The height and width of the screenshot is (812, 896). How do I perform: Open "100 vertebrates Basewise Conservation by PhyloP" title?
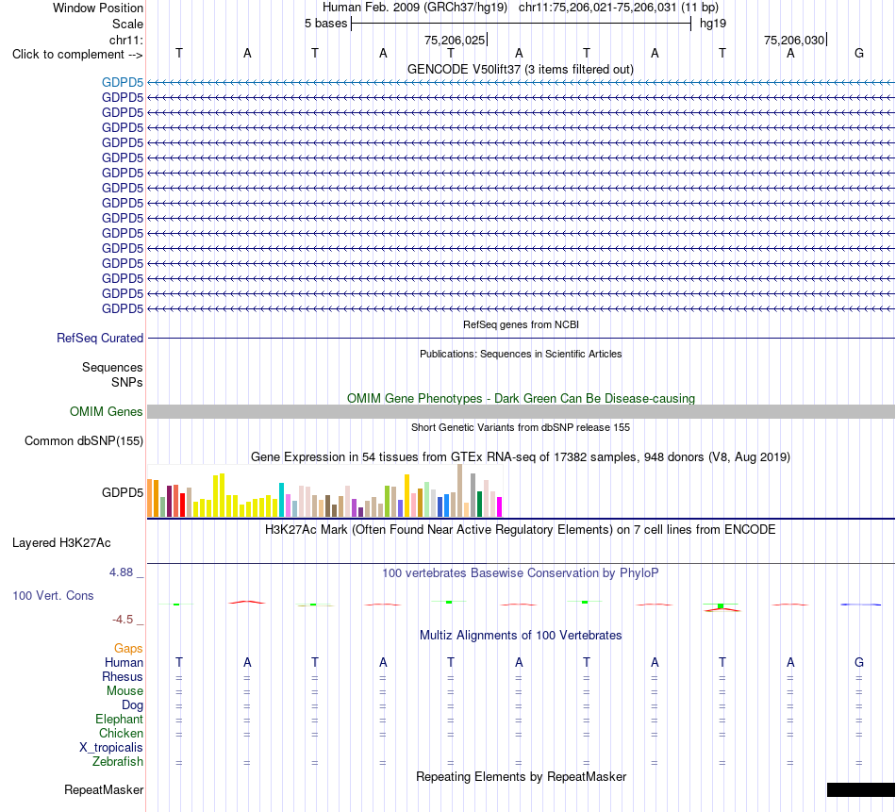pyautogui.click(x=521, y=573)
